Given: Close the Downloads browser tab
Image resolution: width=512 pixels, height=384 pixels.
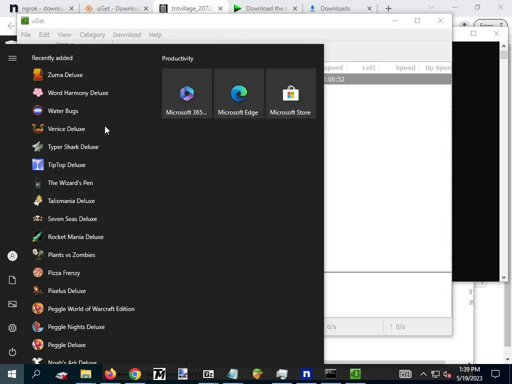Looking at the screenshot, I should coord(369,8).
